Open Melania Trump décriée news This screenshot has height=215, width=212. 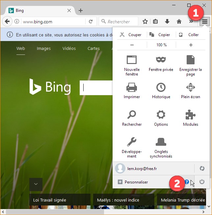coord(181,200)
